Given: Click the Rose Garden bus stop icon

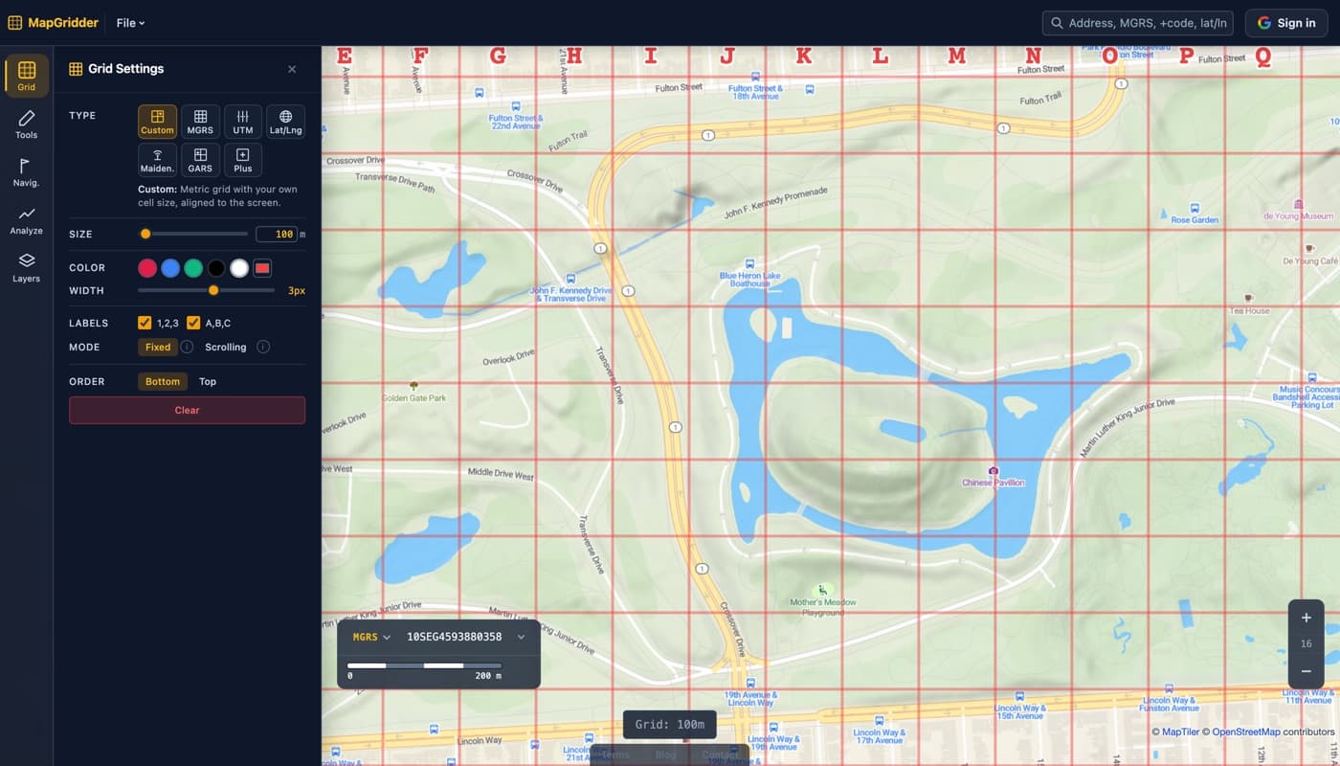Looking at the screenshot, I should [x=1195, y=208].
